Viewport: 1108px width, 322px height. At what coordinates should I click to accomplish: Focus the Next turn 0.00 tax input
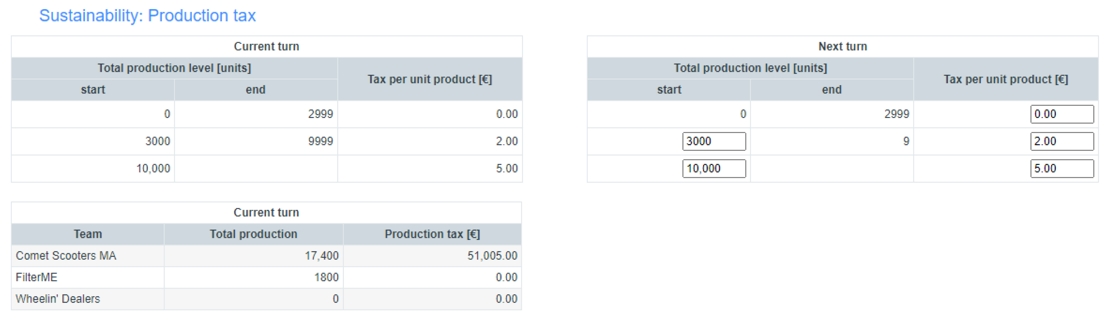(1061, 114)
